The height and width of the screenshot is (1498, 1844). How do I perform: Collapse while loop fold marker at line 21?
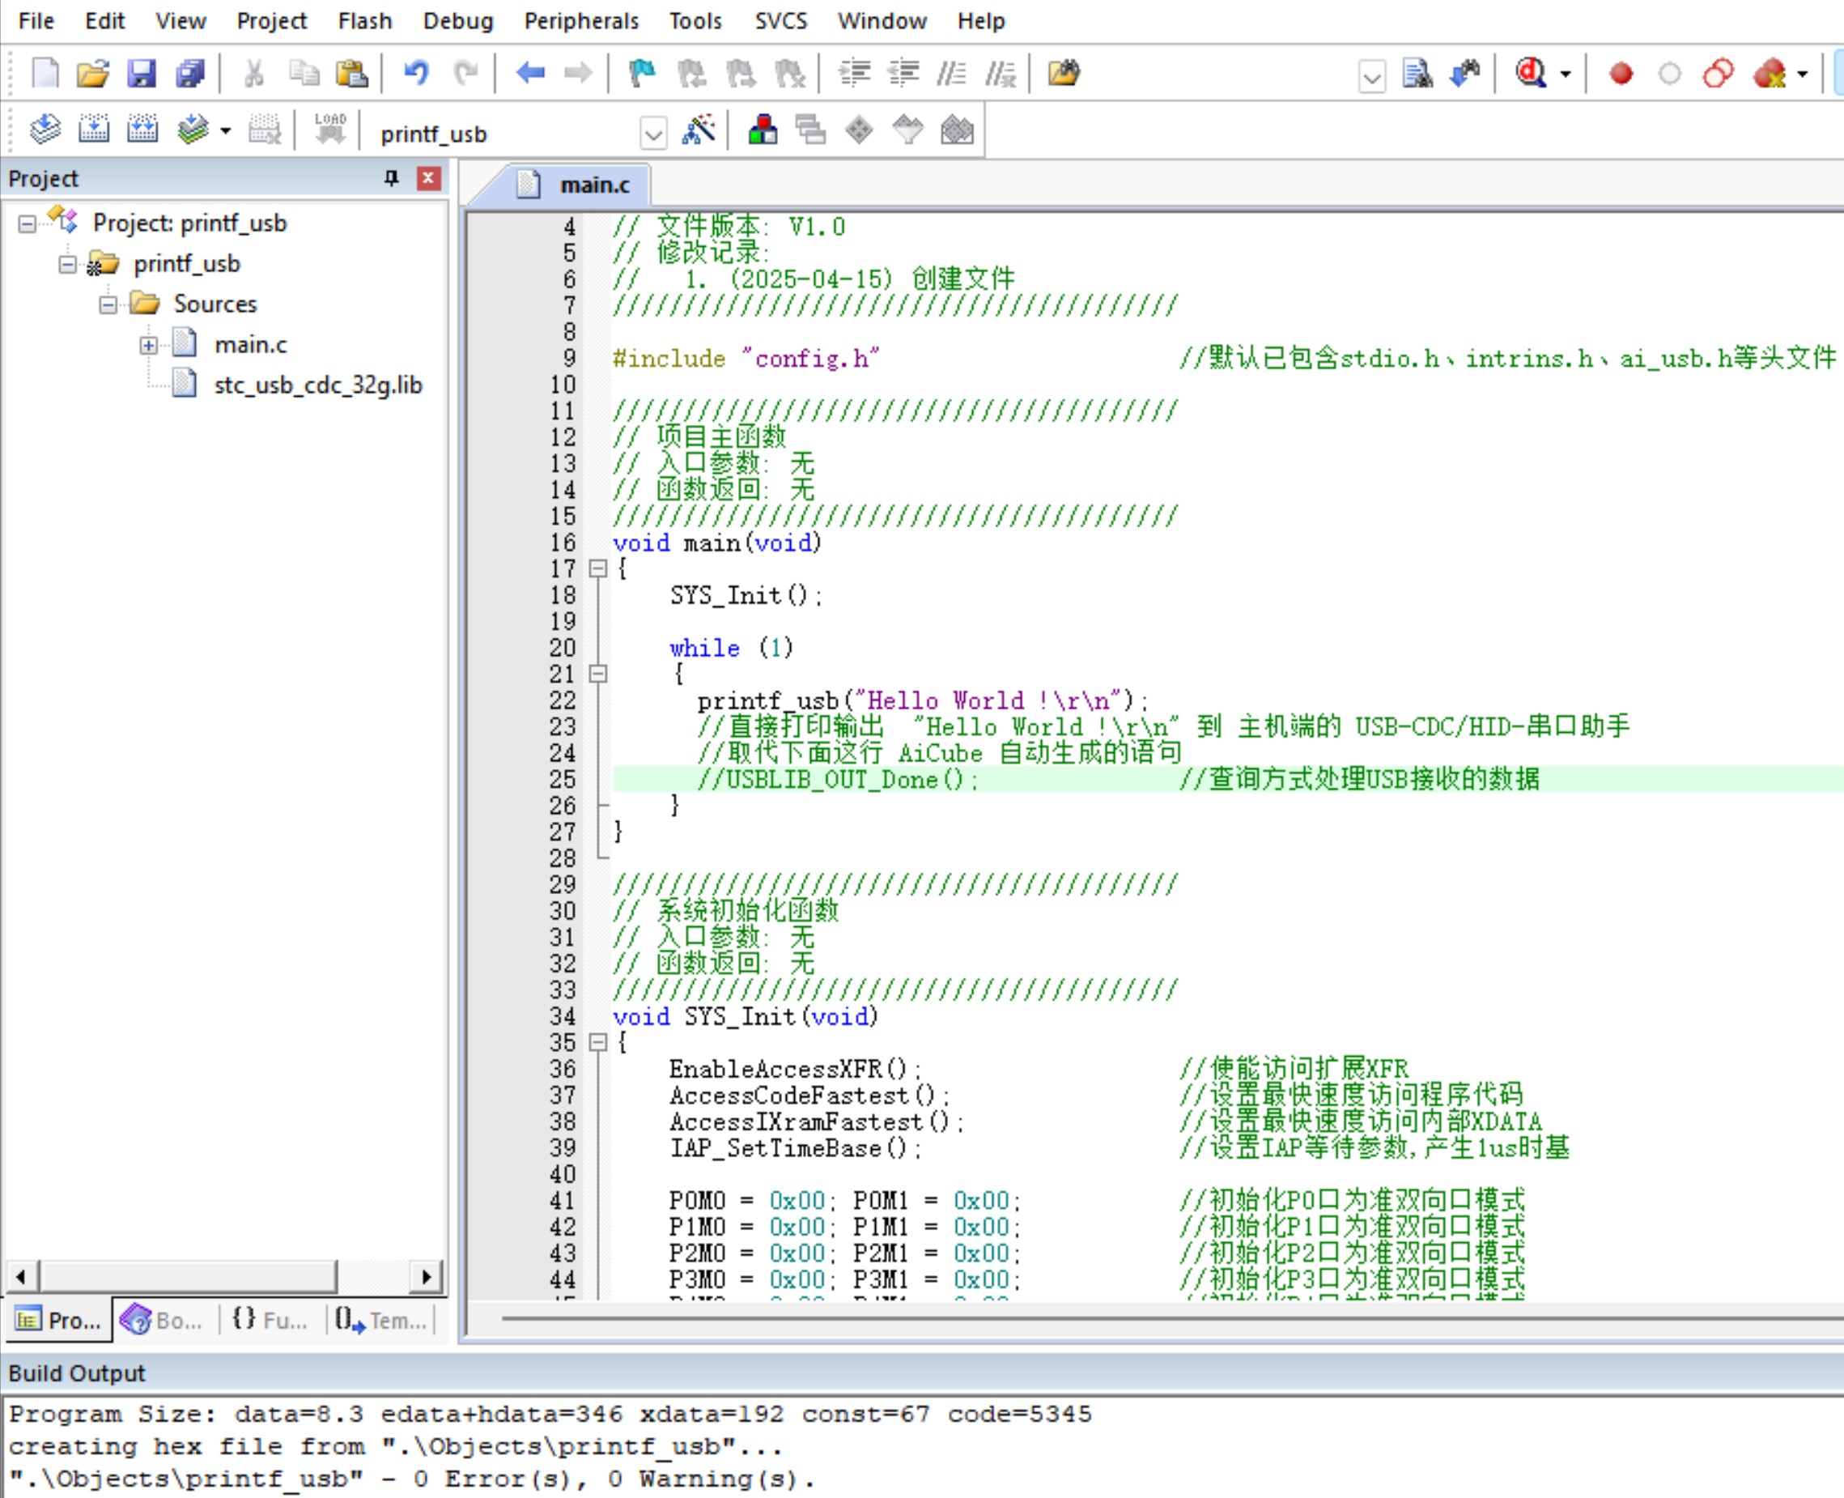[x=597, y=674]
